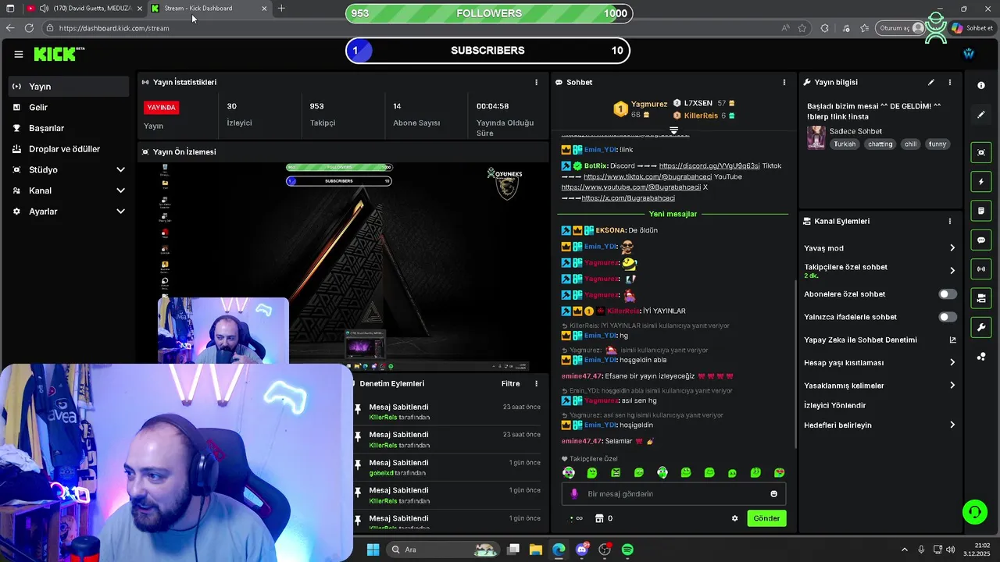
Task: Select Yayın in left sidebar
Action: pos(69,87)
